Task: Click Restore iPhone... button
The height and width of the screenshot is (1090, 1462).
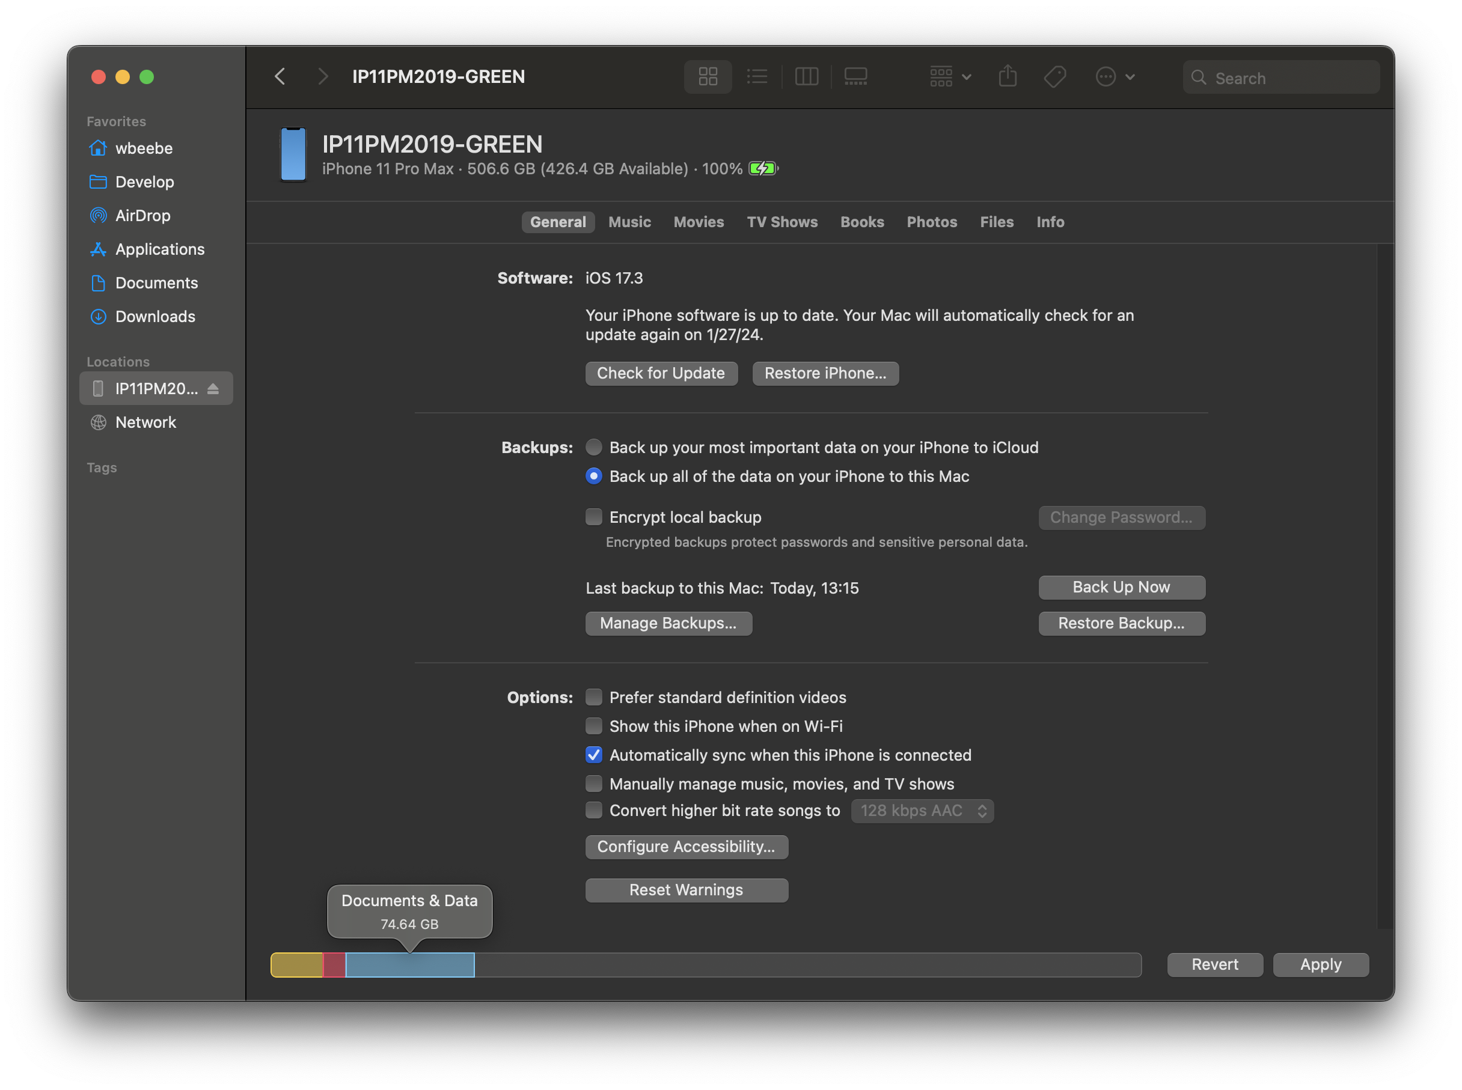Action: [825, 373]
